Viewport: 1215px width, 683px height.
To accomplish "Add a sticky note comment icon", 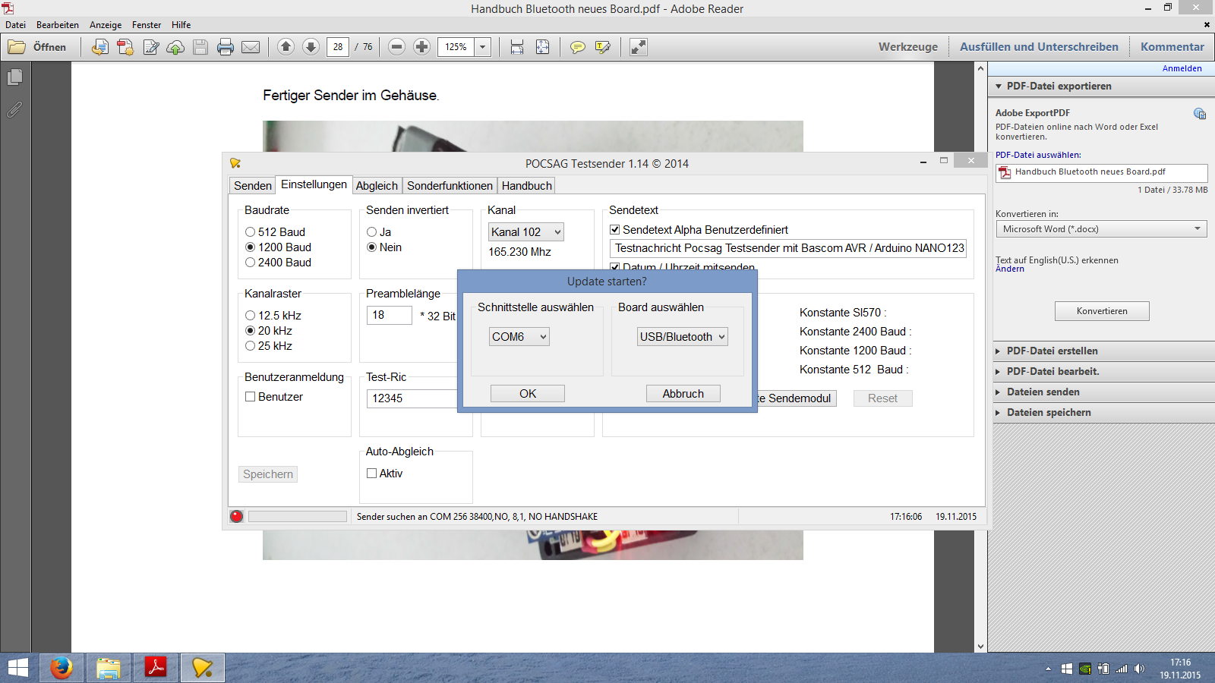I will (578, 47).
